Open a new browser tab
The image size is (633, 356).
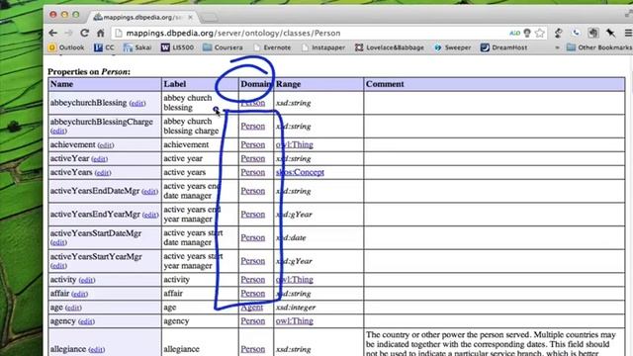[x=209, y=18]
